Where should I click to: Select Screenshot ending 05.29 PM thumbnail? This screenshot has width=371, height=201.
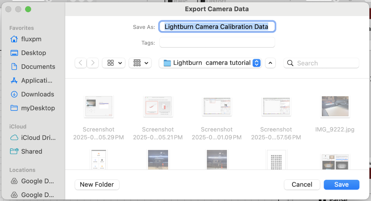[x=99, y=106]
